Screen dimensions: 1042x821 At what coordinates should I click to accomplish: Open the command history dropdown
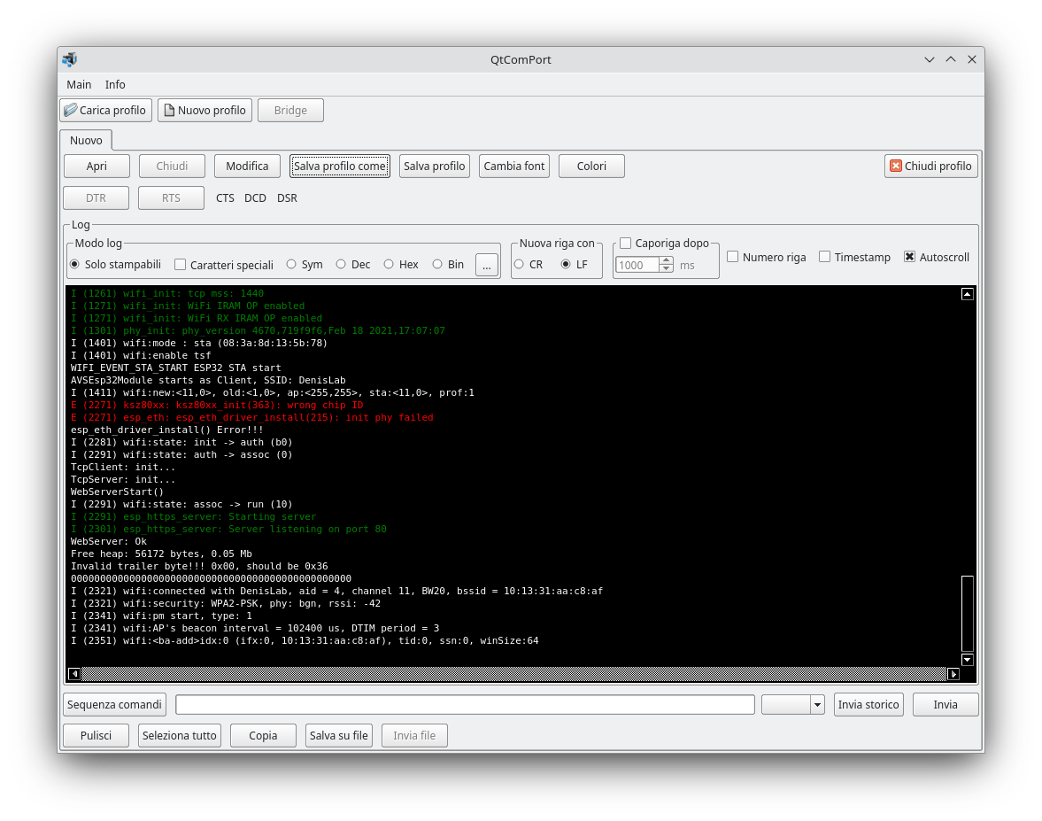(x=817, y=704)
